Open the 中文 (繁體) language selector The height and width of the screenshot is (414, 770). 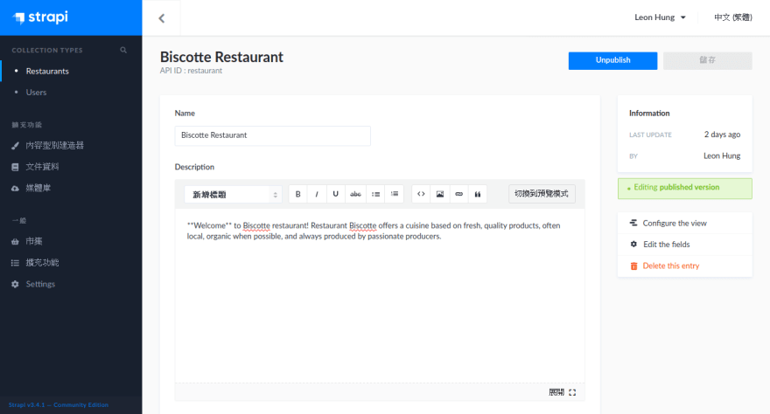tap(732, 17)
